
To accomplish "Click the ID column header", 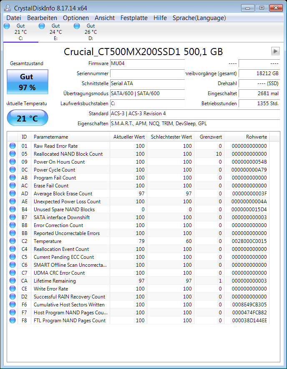I will (x=24, y=137).
